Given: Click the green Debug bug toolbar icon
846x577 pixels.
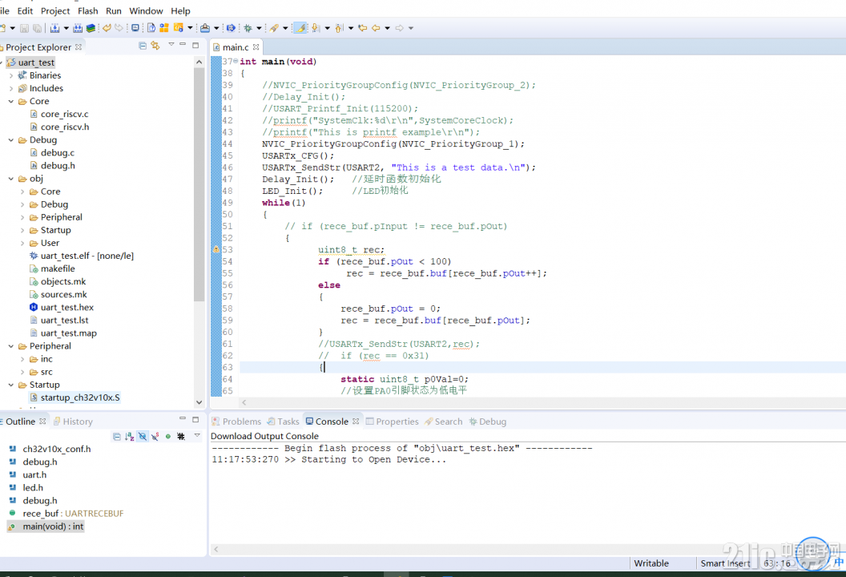Looking at the screenshot, I should point(248,28).
